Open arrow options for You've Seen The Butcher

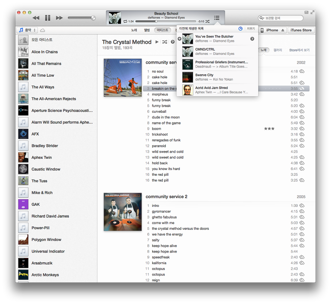coord(252,39)
